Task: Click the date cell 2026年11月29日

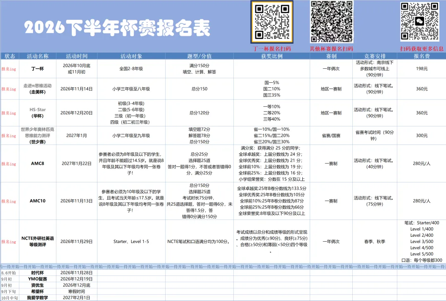Action: 76,241
